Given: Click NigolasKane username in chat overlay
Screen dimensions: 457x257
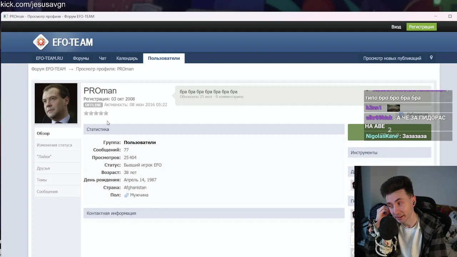Looking at the screenshot, I should click(x=382, y=136).
